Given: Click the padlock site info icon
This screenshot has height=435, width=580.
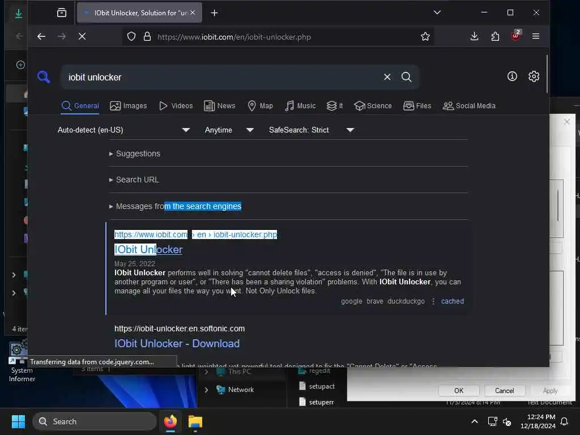Looking at the screenshot, I should (x=147, y=37).
